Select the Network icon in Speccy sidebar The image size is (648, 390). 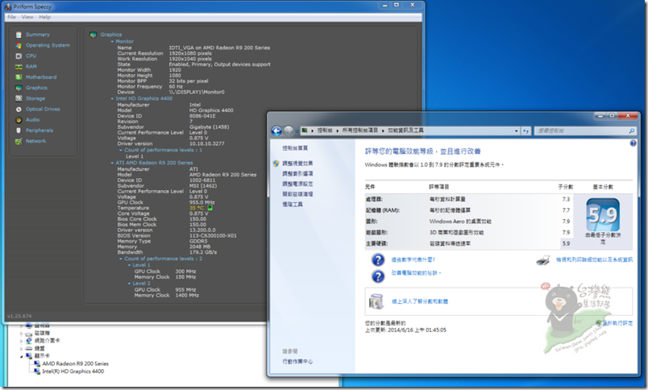click(19, 141)
